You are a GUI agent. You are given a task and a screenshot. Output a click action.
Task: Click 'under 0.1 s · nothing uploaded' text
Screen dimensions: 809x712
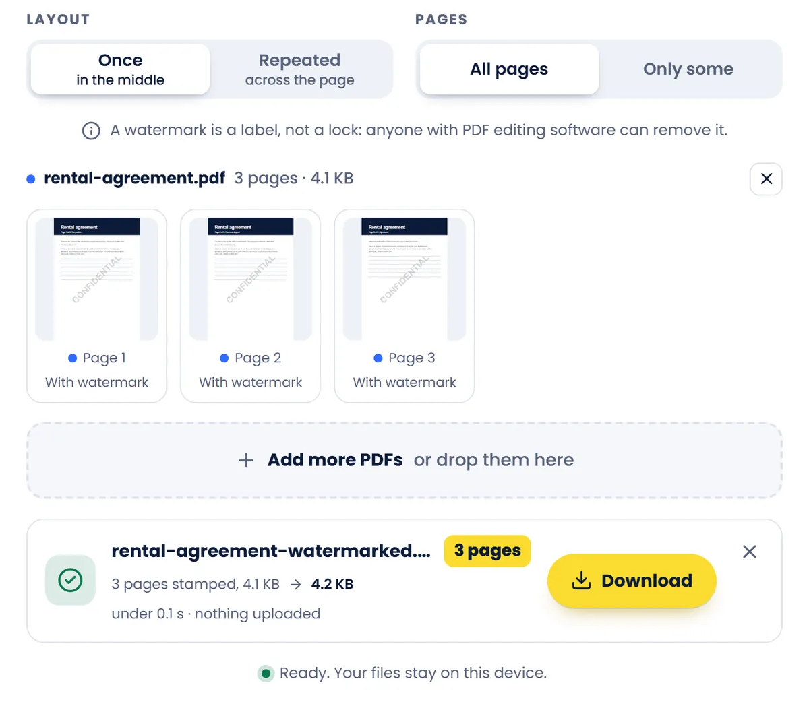click(x=216, y=614)
